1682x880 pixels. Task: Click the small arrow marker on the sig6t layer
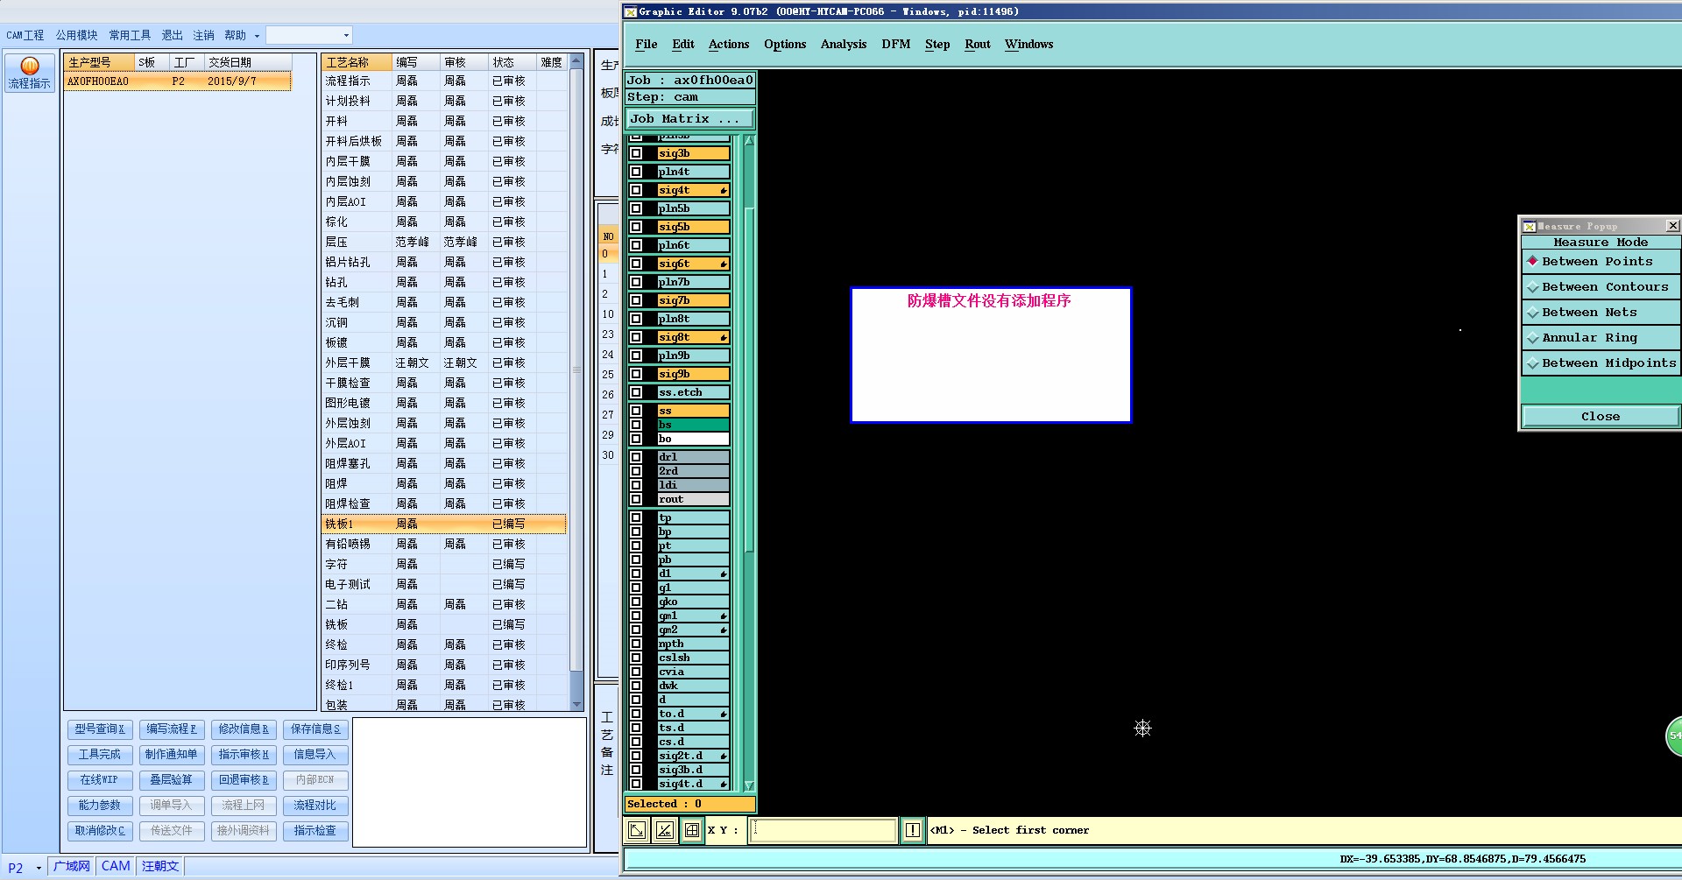click(x=724, y=264)
